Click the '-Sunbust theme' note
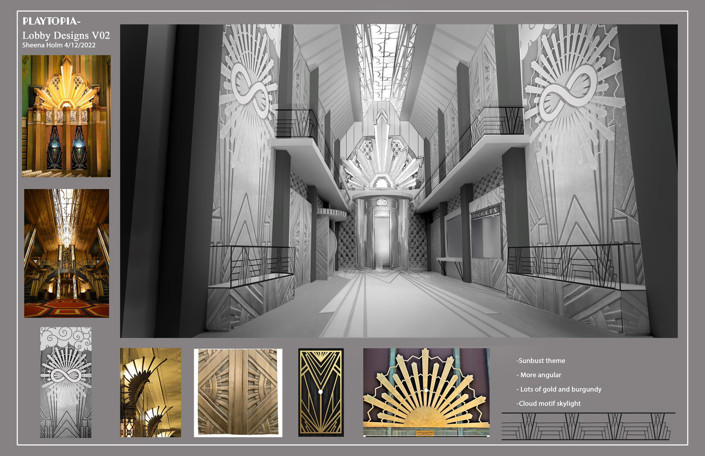 click(541, 360)
